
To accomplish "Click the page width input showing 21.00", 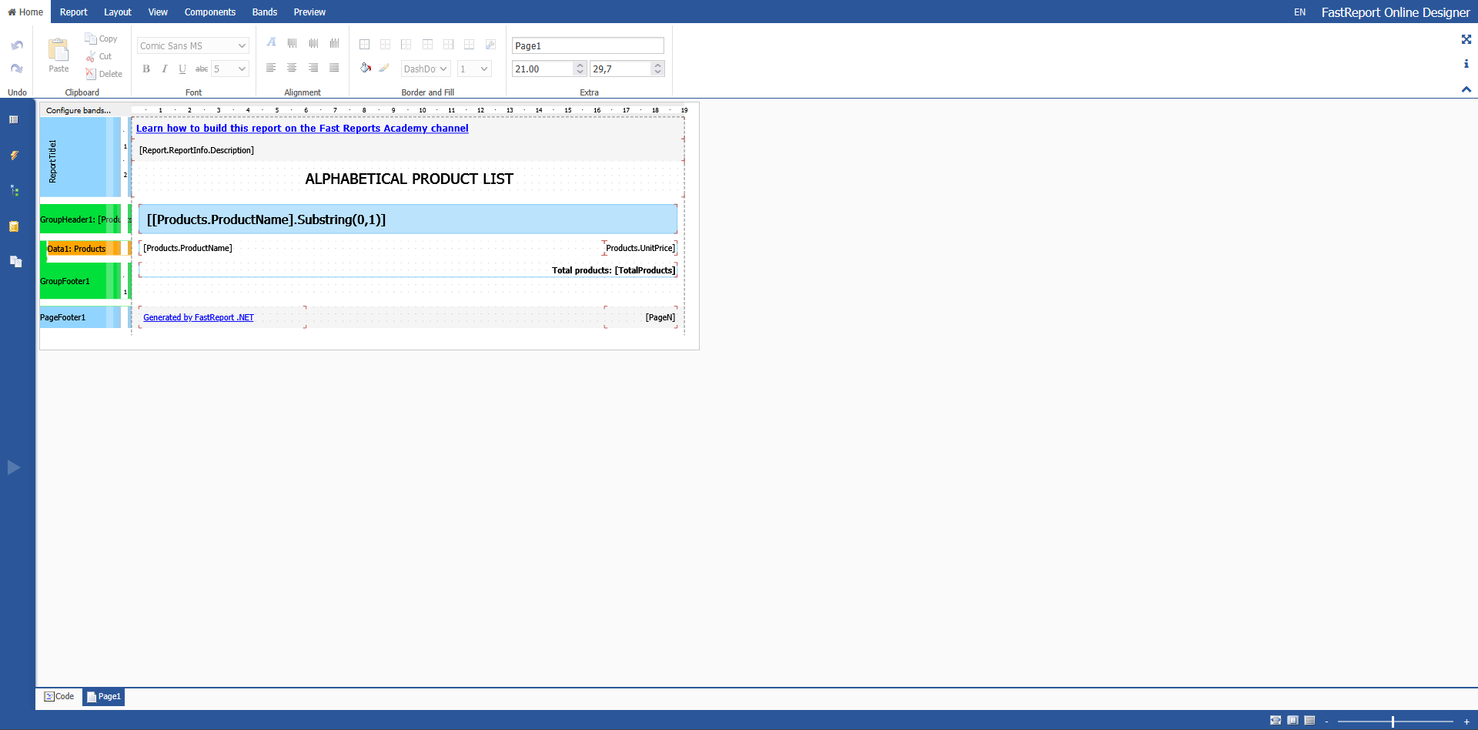I will click(543, 69).
